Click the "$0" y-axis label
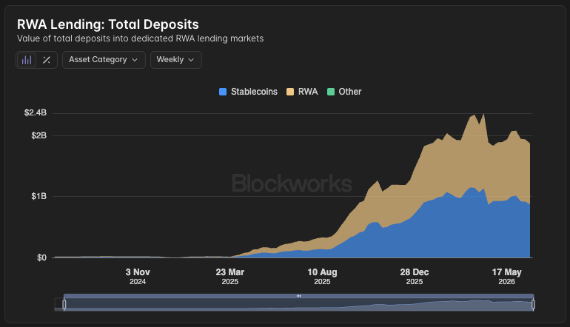The image size is (570, 327). 41,257
